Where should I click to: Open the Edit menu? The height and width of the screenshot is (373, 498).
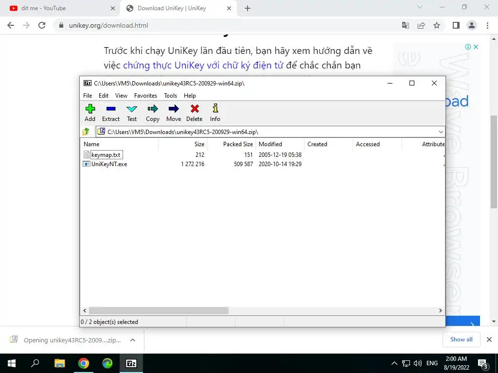[104, 96]
